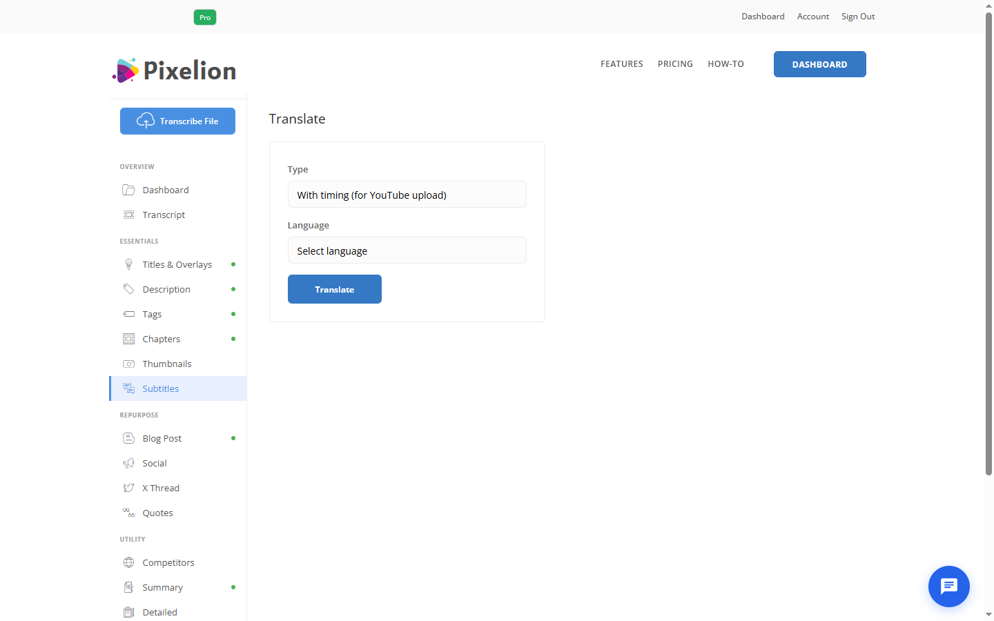Open the Blog Post sidebar label
This screenshot has width=994, height=621.
[x=162, y=438]
